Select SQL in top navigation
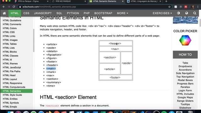The width and height of the screenshot is (201, 113). (x=59, y=13)
